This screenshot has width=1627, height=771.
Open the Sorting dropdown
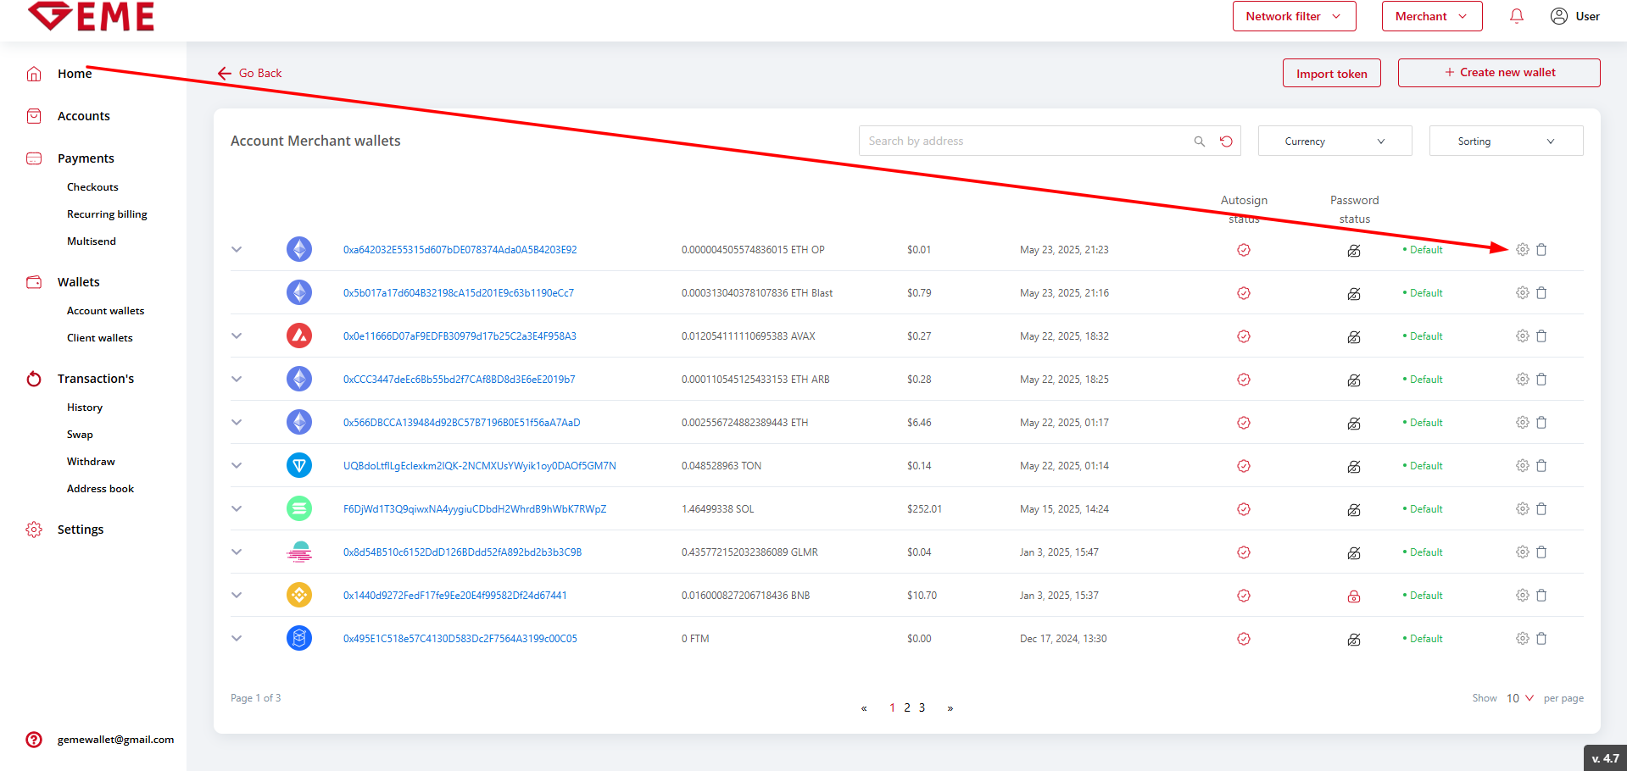click(x=1506, y=141)
